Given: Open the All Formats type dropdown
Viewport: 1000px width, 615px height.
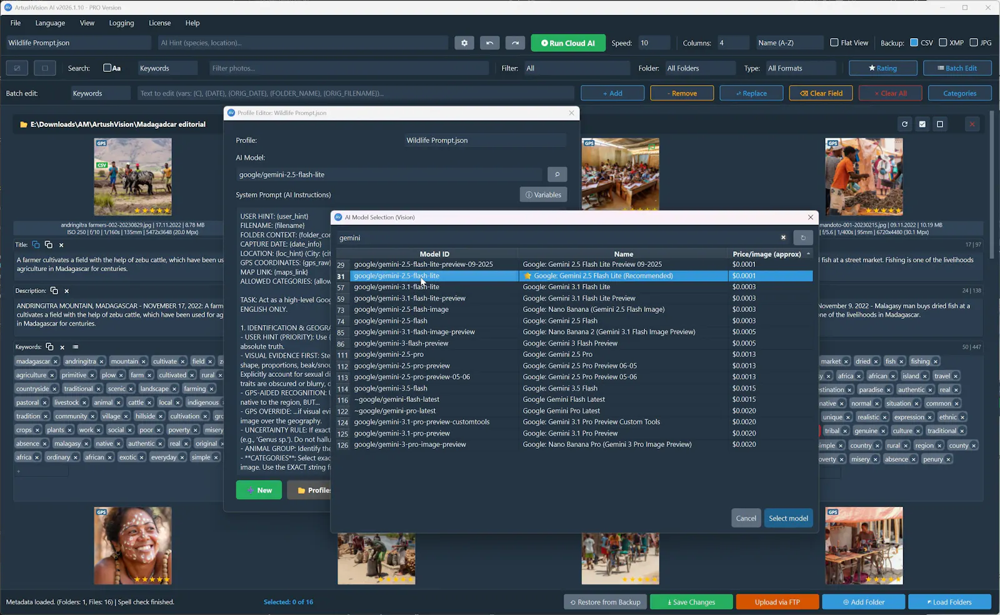Looking at the screenshot, I should click(x=801, y=68).
